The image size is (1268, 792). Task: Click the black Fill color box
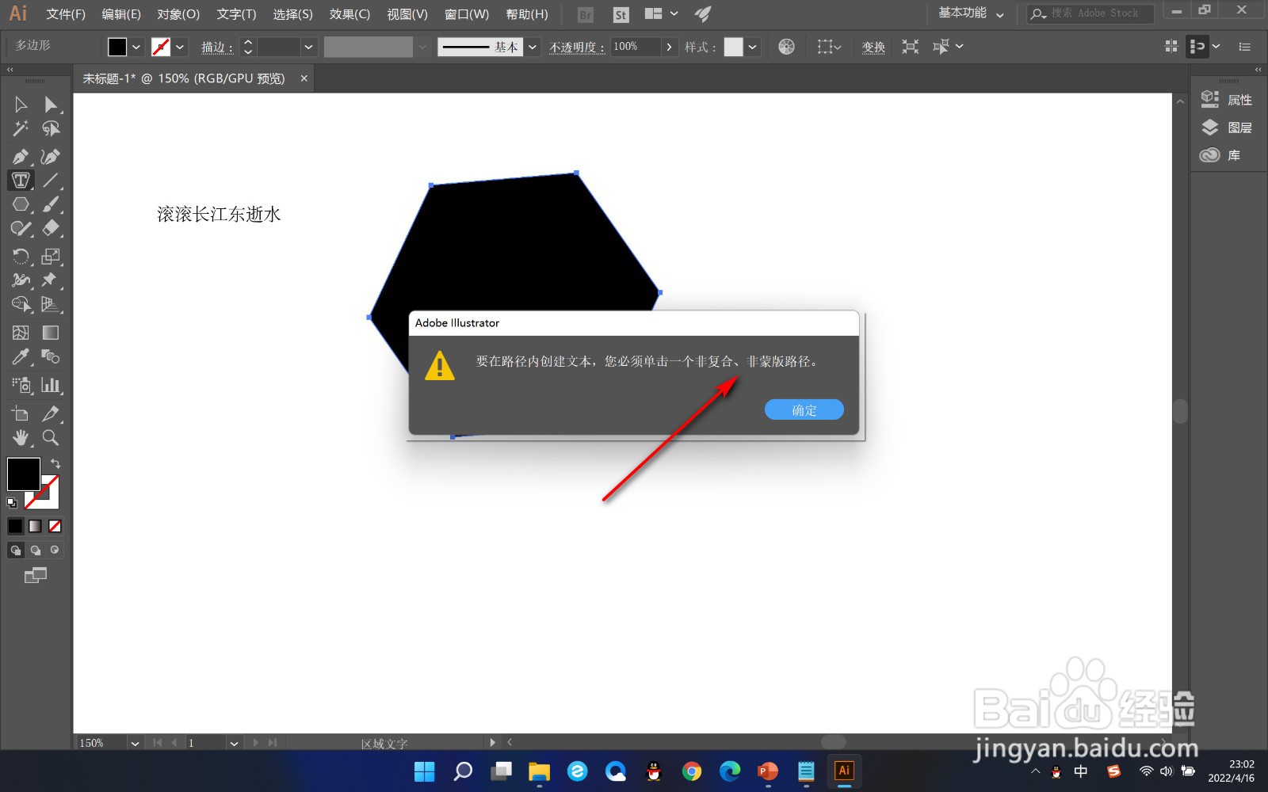pyautogui.click(x=23, y=474)
